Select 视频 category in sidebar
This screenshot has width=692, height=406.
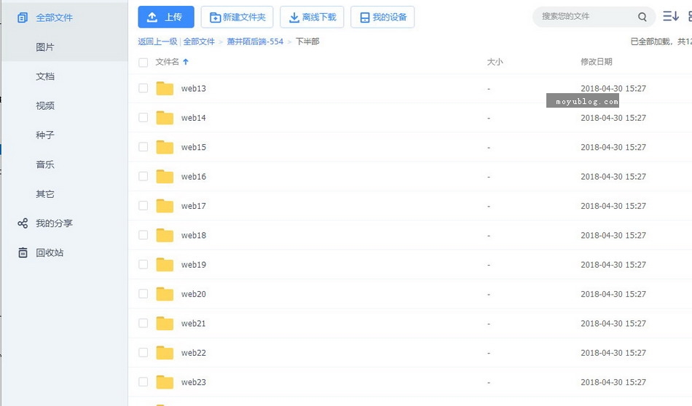45,106
